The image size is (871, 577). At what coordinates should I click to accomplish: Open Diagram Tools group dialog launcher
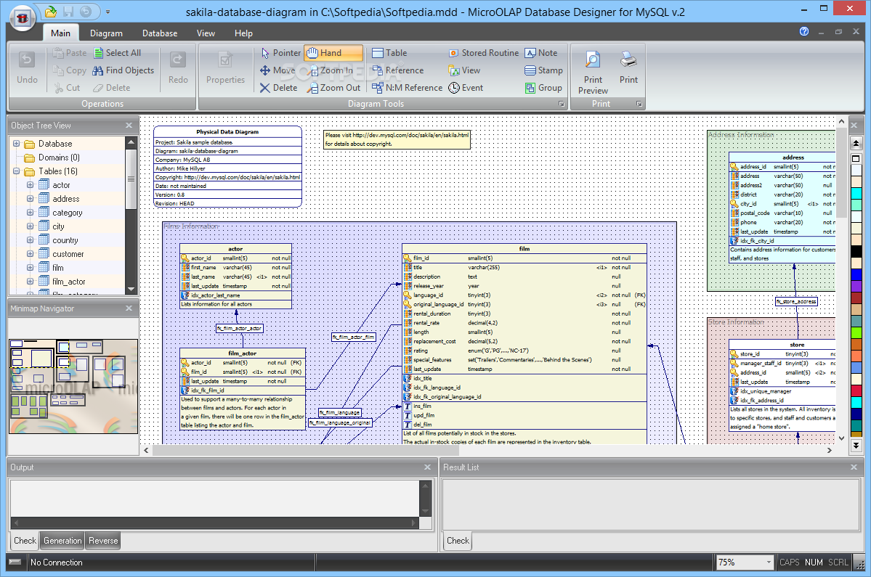562,104
